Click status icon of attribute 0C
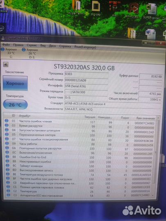 point(7,152)
